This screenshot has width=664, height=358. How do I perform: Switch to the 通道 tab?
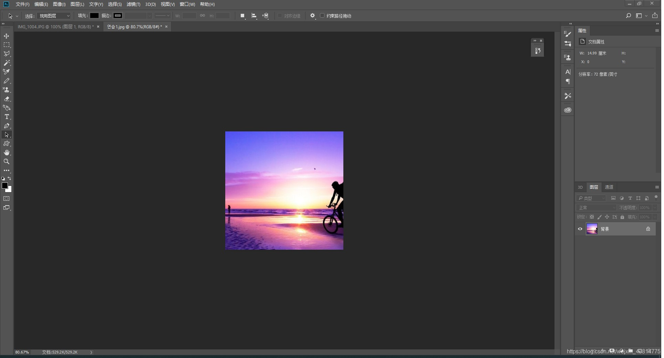[x=609, y=187]
